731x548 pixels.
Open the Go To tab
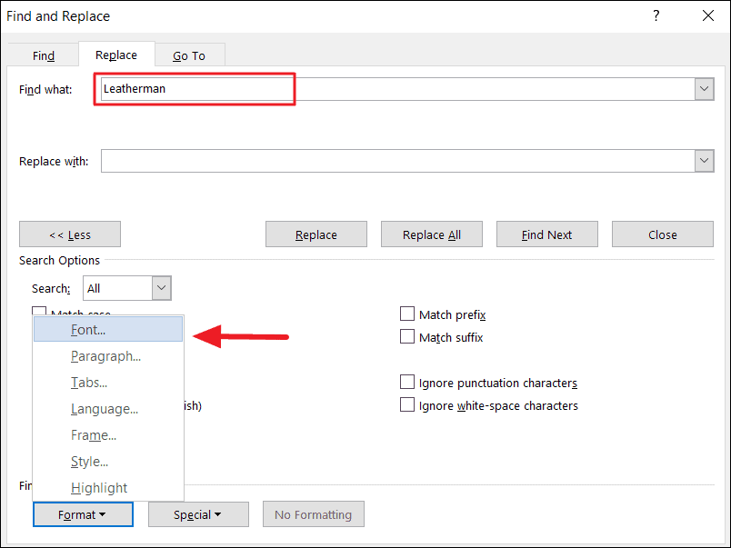click(189, 55)
